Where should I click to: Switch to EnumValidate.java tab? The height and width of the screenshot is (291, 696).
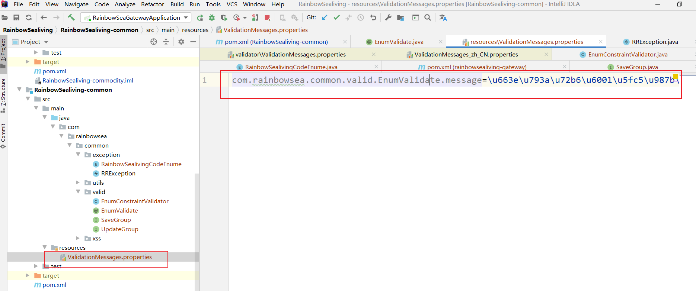point(399,42)
